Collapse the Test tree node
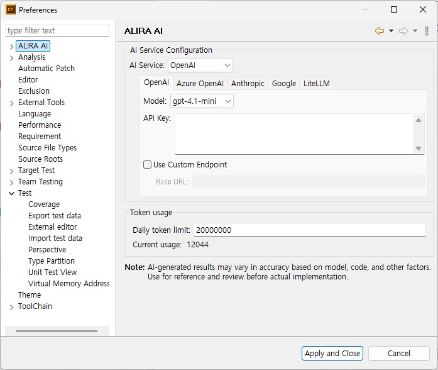The image size is (438, 370). click(x=11, y=193)
